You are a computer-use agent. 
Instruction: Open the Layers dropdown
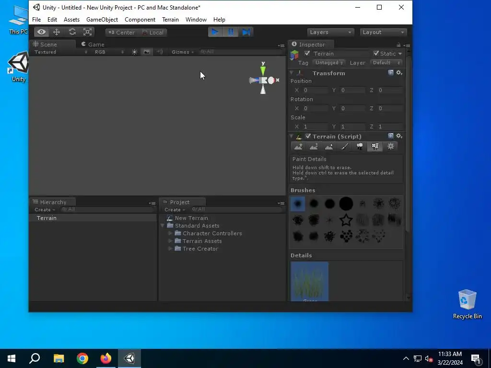coord(330,32)
